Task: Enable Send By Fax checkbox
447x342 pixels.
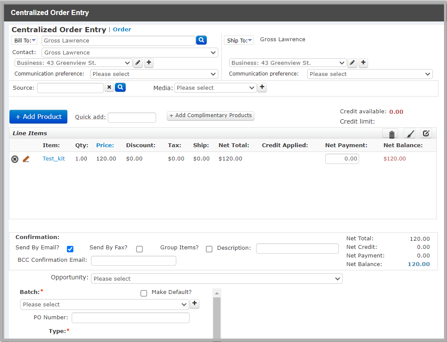Action: 139,249
